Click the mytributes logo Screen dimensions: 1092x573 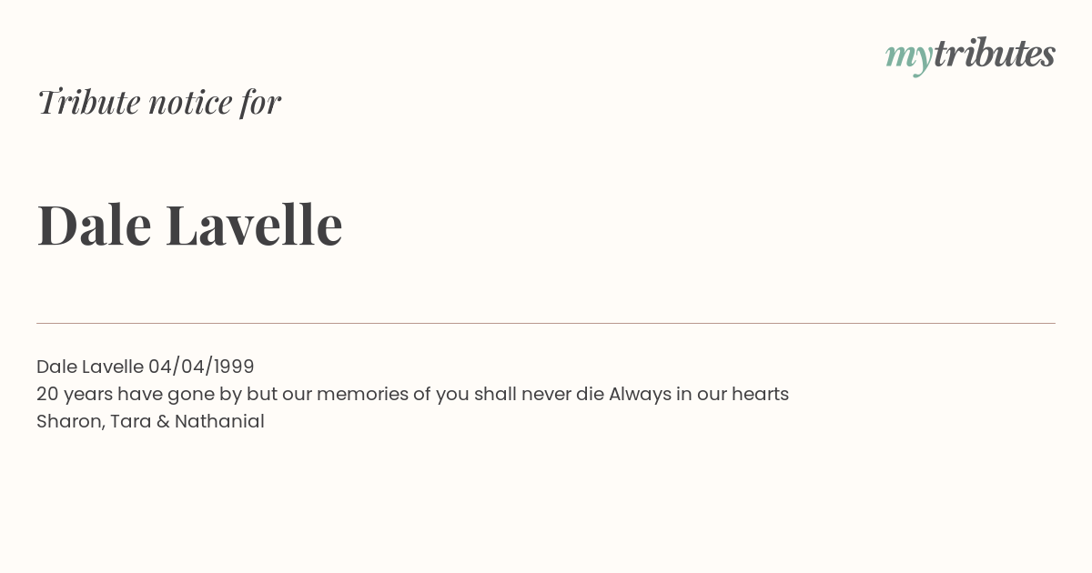970,55
